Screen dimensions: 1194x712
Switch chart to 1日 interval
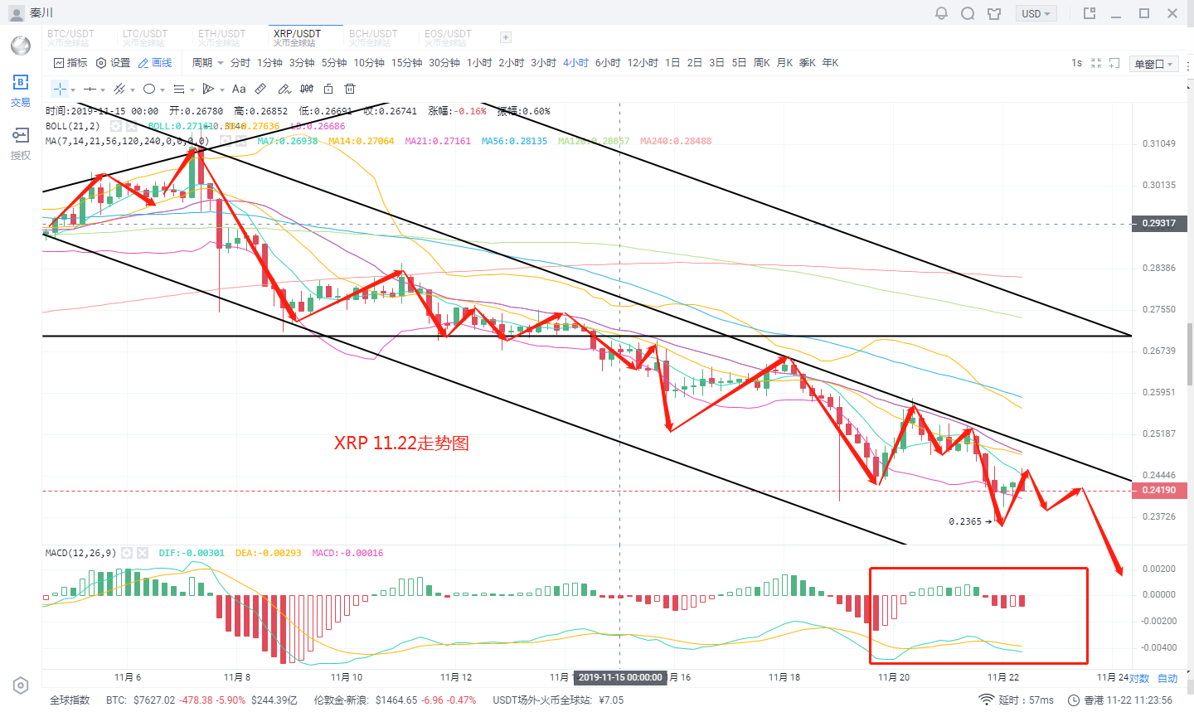click(x=672, y=63)
